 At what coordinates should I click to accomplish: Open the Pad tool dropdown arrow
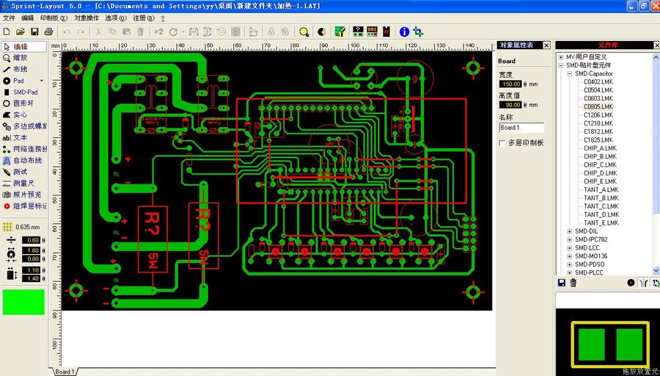coord(42,81)
